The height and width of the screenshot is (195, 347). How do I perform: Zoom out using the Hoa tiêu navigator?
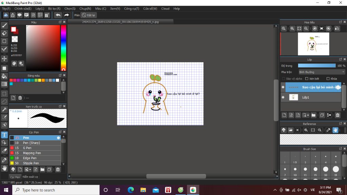(x=306, y=28)
